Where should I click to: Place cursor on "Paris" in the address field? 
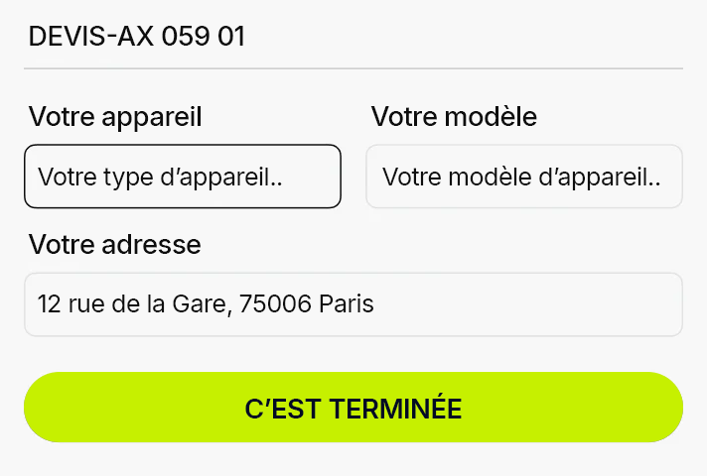tap(347, 304)
